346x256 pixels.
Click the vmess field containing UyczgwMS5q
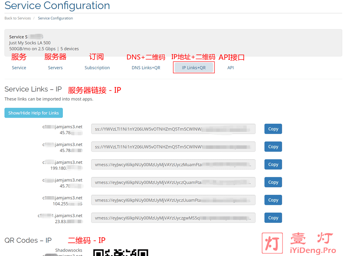173,218
